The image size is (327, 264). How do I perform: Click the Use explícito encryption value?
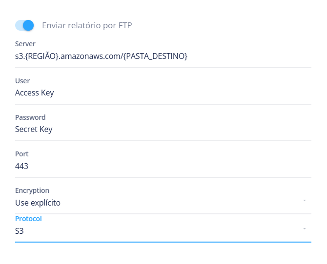tap(38, 203)
